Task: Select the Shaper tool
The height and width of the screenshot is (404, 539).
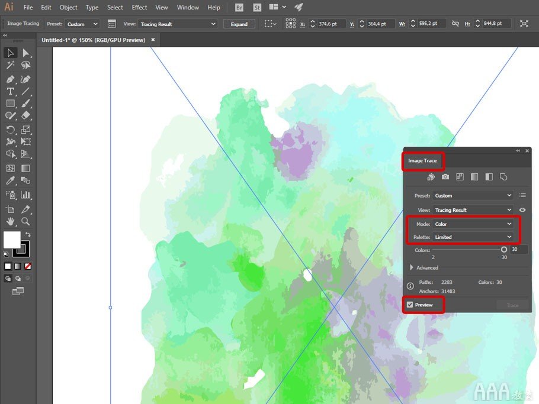Action: (x=10, y=115)
